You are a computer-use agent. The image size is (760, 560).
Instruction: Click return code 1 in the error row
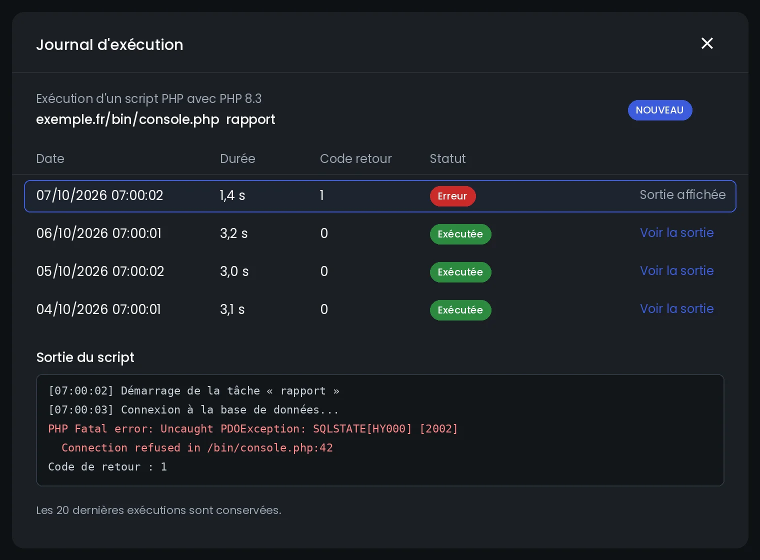pos(322,195)
